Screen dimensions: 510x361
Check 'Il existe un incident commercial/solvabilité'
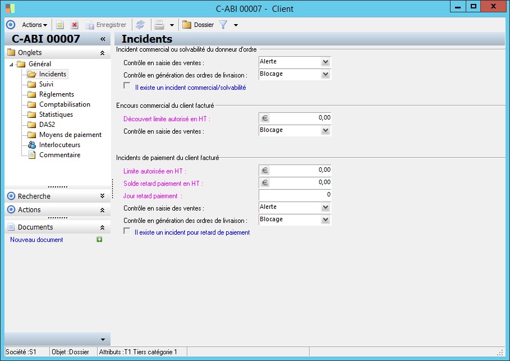(127, 85)
